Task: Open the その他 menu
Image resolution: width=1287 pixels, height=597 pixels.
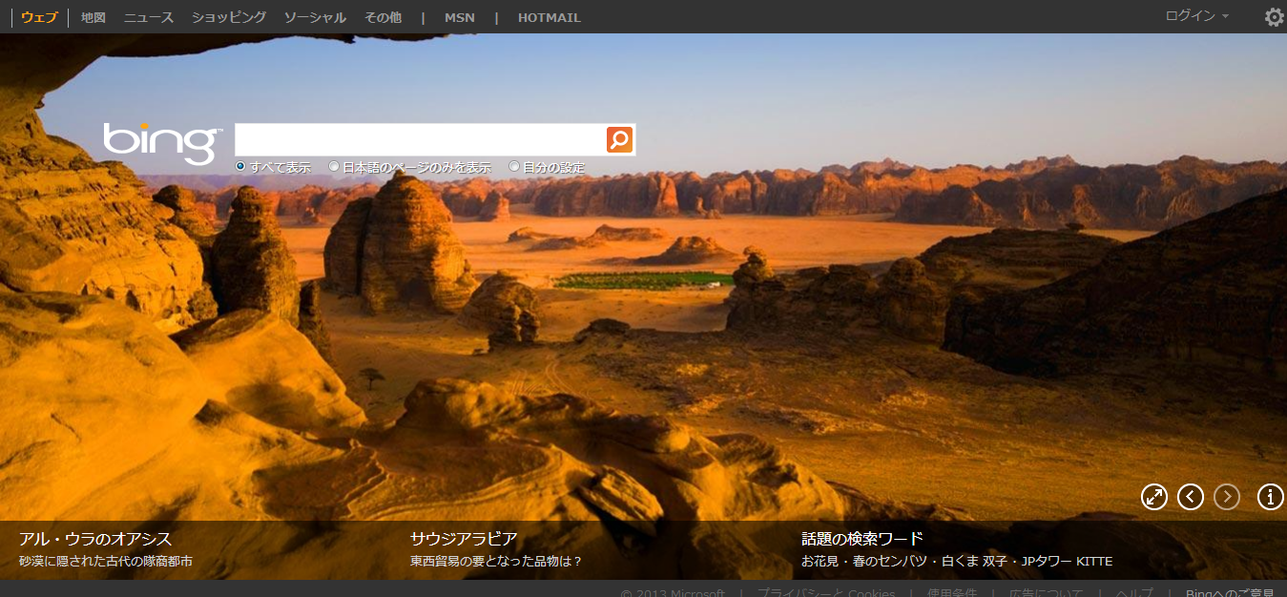Action: [383, 17]
